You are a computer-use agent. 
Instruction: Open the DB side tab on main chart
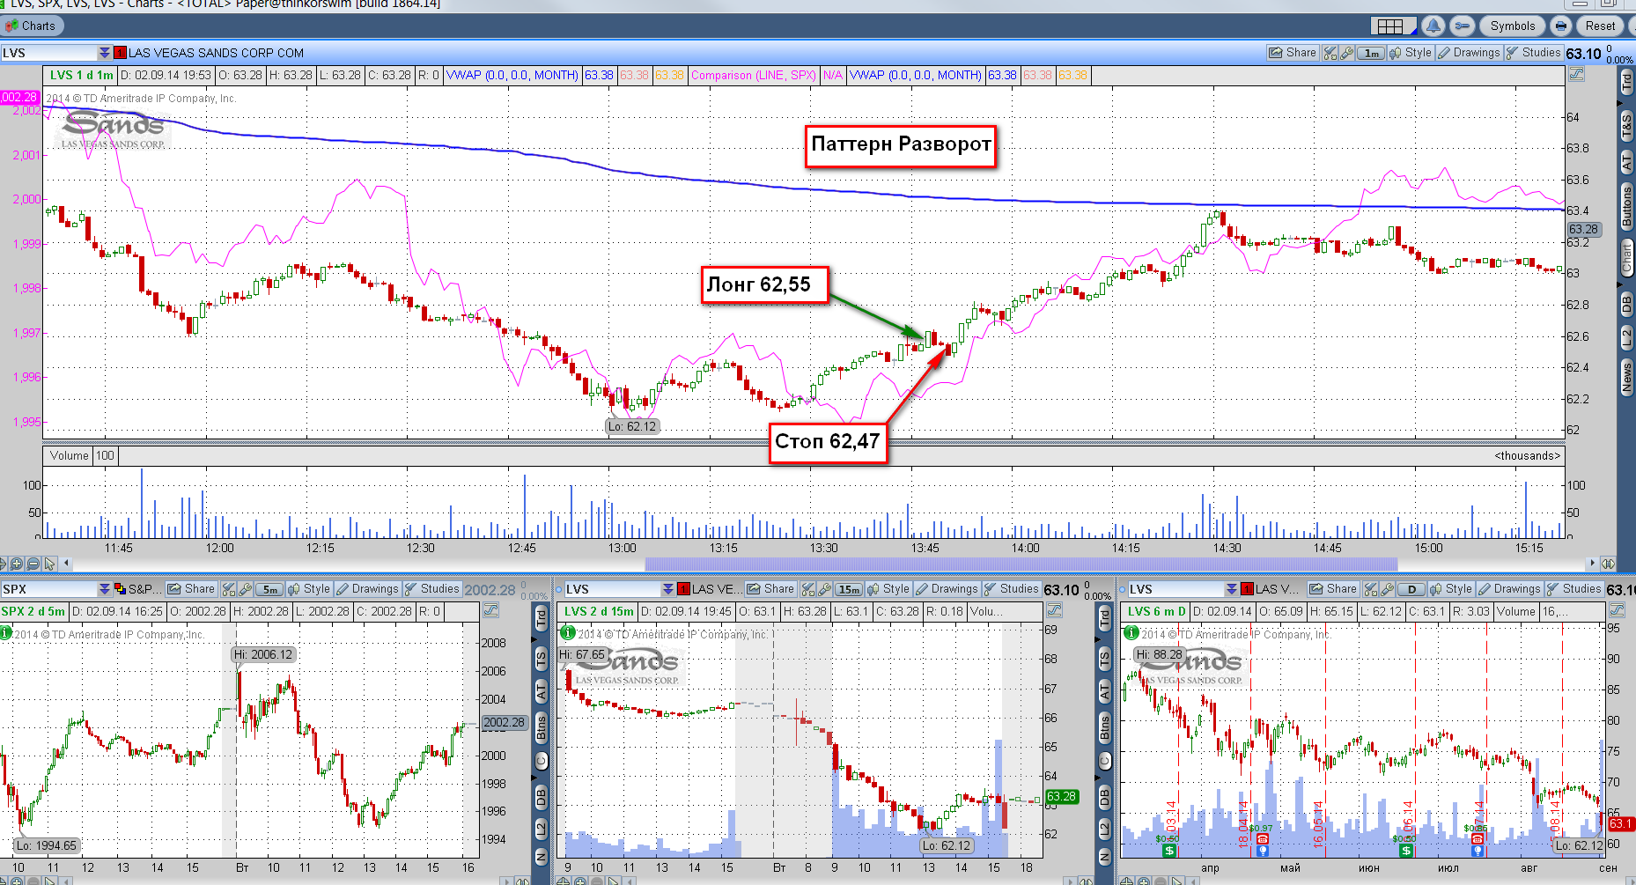pos(1626,304)
